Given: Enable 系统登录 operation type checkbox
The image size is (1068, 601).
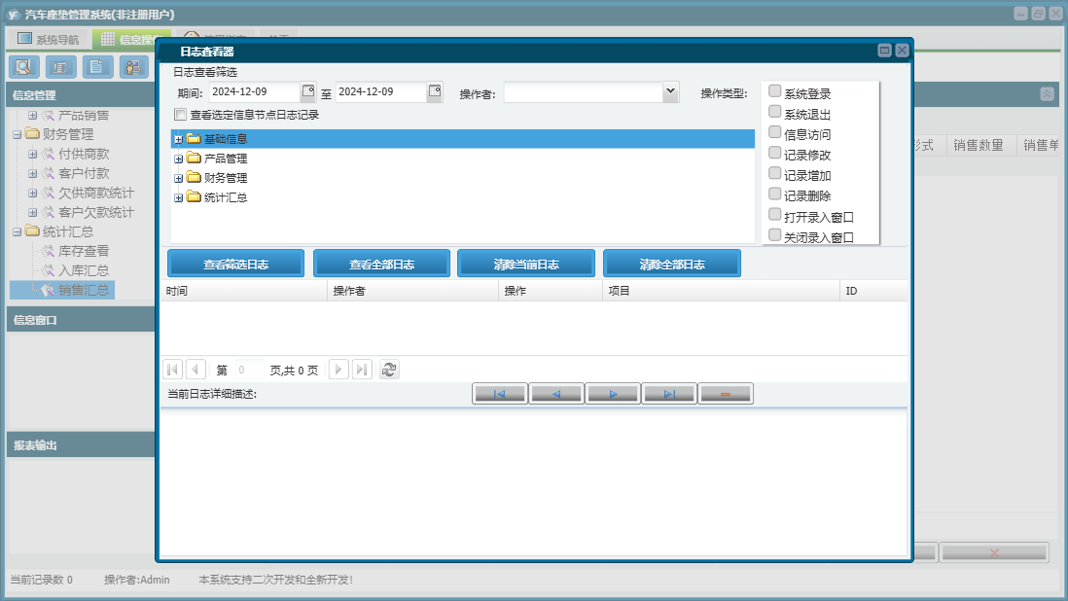Looking at the screenshot, I should (774, 91).
